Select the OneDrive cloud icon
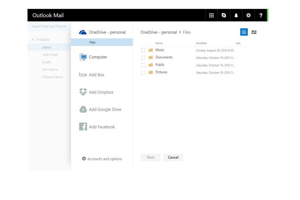The image size is (300, 200). pyautogui.click(x=83, y=32)
